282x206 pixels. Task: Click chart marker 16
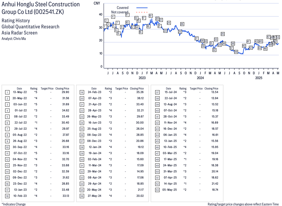(141, 32)
